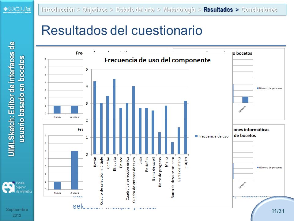Select the Resultados section in breadcrumb

pyautogui.click(x=218, y=10)
